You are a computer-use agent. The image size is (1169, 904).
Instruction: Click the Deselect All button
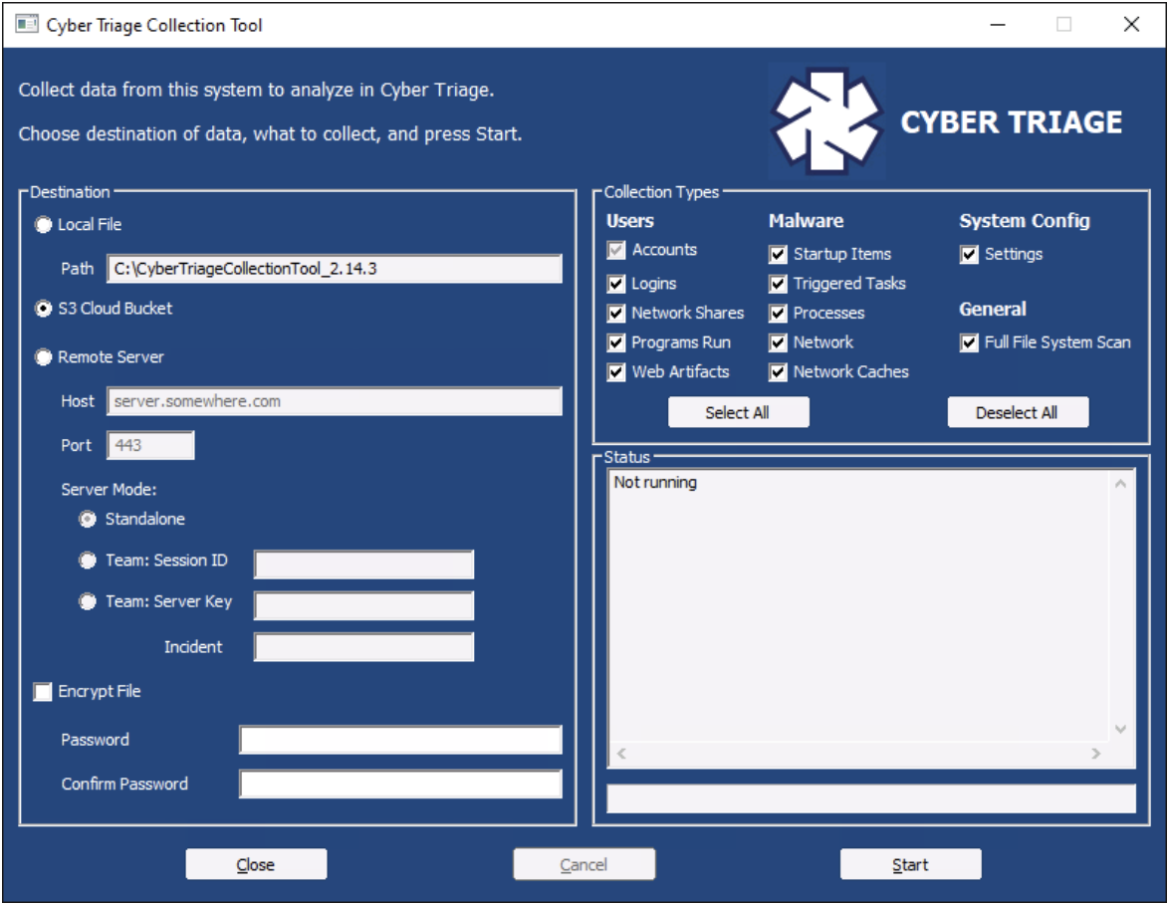coord(1018,412)
